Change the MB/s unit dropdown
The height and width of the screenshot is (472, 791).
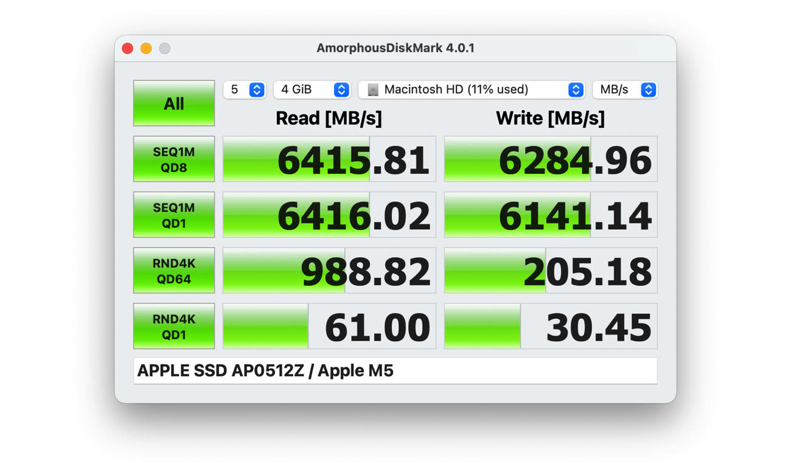(x=625, y=89)
